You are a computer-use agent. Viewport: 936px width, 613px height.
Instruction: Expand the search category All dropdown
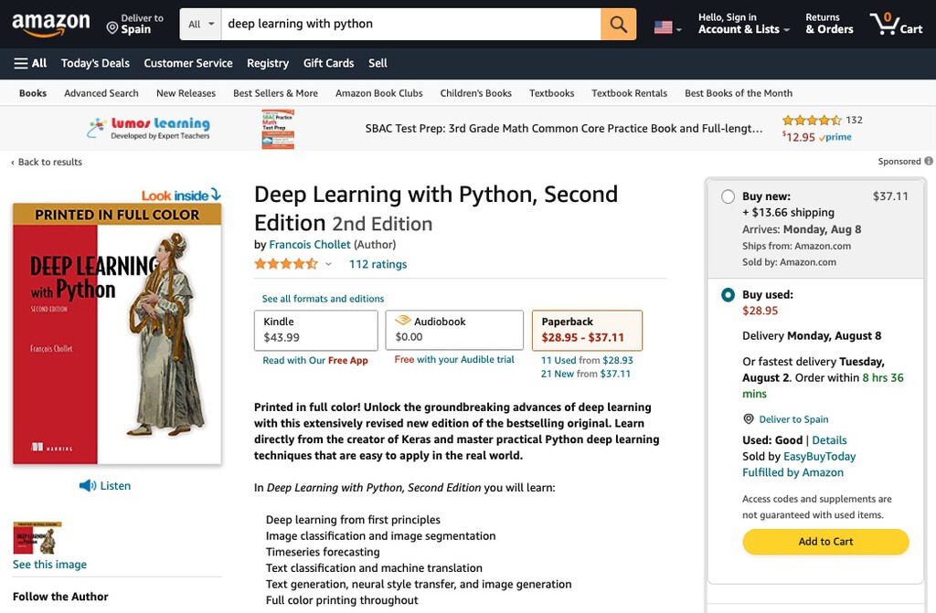(200, 24)
